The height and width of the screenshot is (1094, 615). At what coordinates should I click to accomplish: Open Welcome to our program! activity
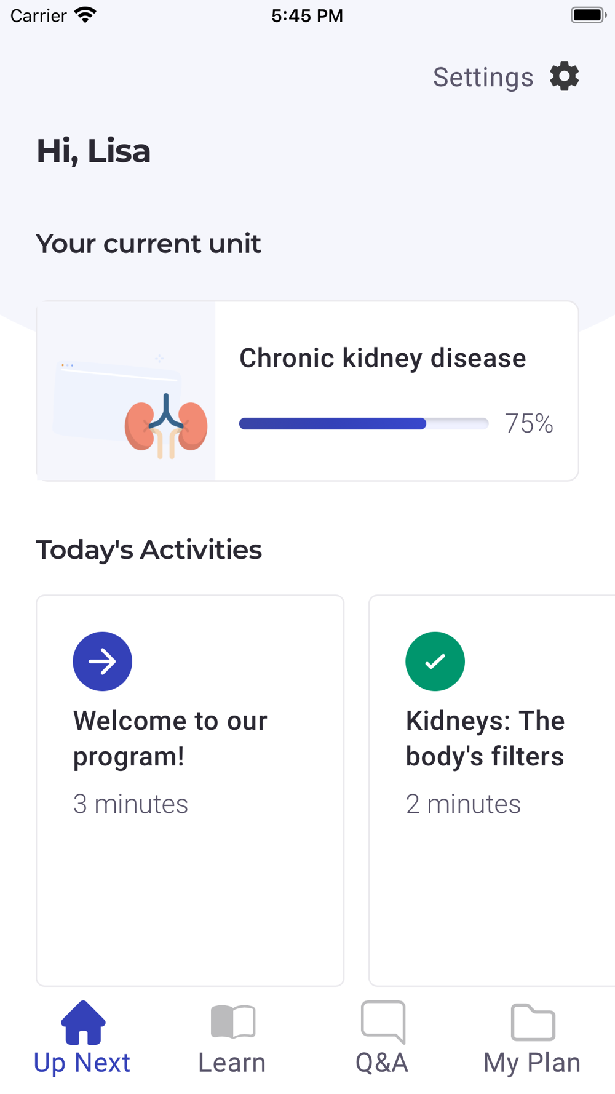[x=190, y=791]
